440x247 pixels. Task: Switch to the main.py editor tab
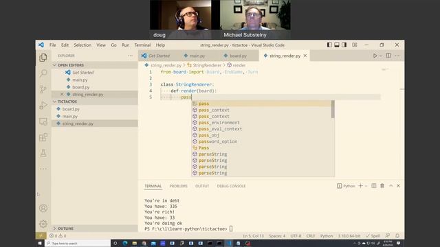[197, 56]
